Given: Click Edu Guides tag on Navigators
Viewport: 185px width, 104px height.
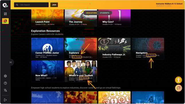Looking at the screenshot, I should tap(151, 55).
